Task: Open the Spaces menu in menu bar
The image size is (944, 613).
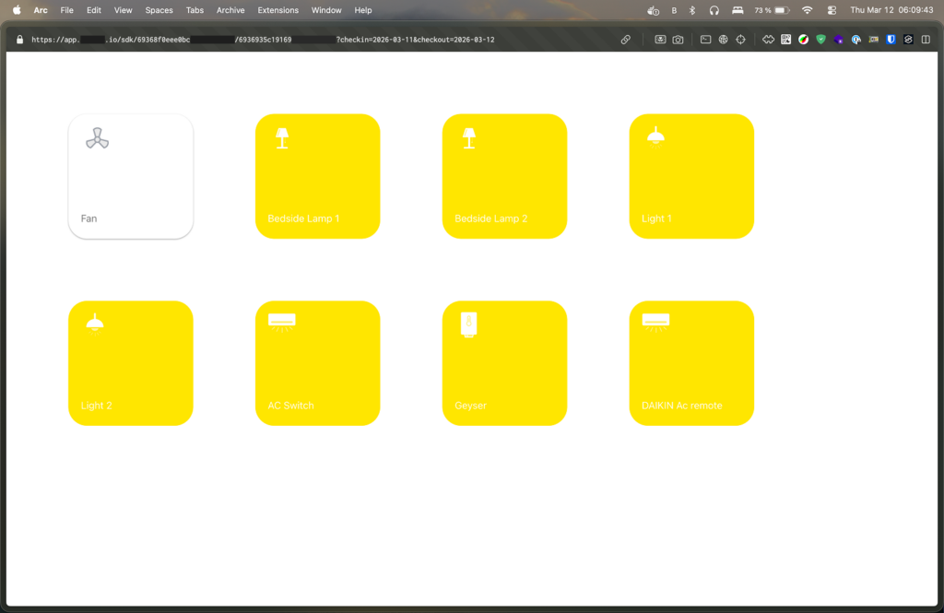Action: (x=159, y=10)
